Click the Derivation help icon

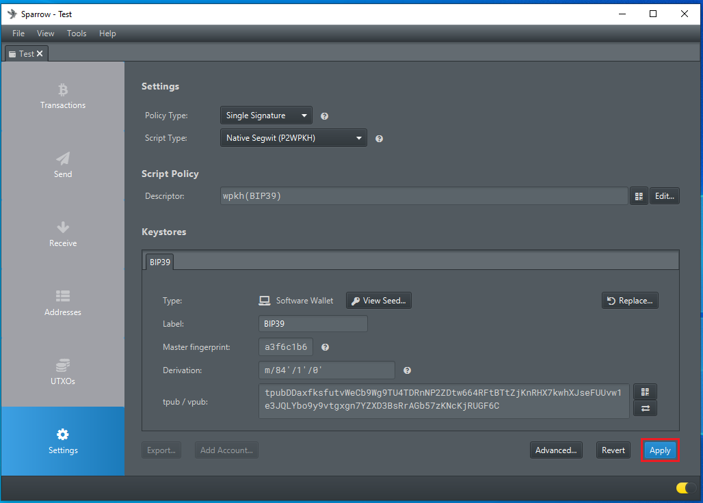407,370
